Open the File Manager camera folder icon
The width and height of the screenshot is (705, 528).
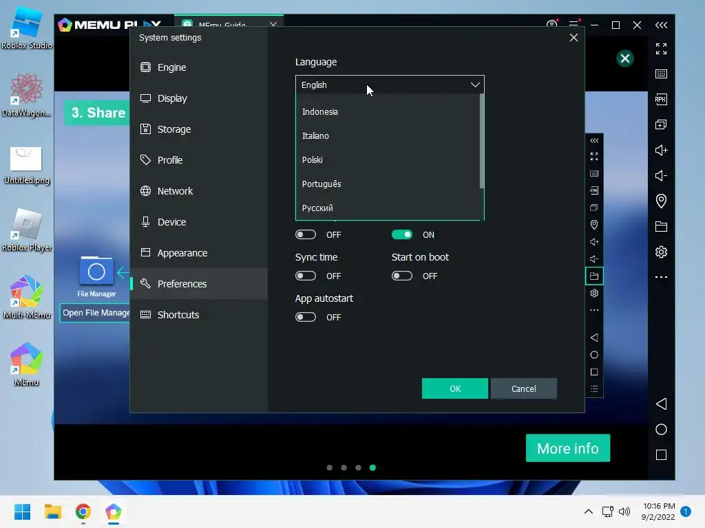pos(96,271)
